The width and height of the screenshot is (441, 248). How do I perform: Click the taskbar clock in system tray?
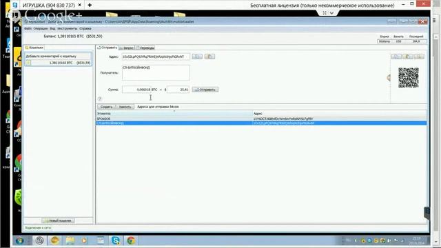pos(416,240)
